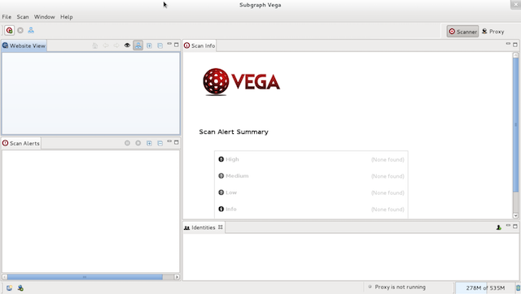Select the Website View tab
The width and height of the screenshot is (521, 294).
[x=24, y=45]
